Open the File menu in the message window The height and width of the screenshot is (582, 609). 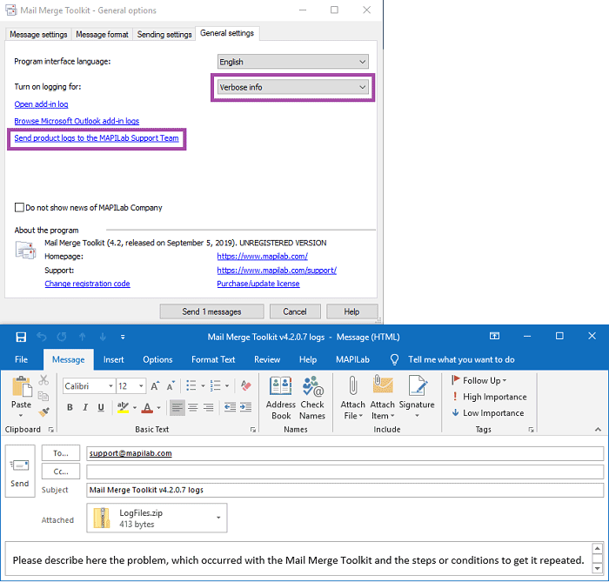tap(22, 359)
